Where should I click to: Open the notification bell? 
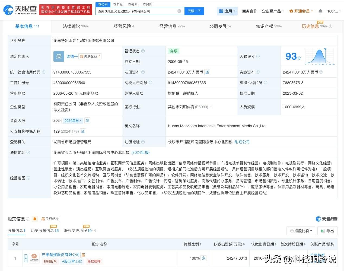320,11
